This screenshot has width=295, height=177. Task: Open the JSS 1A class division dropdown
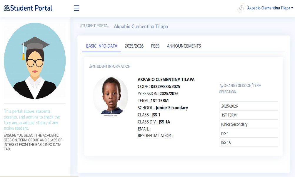249,142
